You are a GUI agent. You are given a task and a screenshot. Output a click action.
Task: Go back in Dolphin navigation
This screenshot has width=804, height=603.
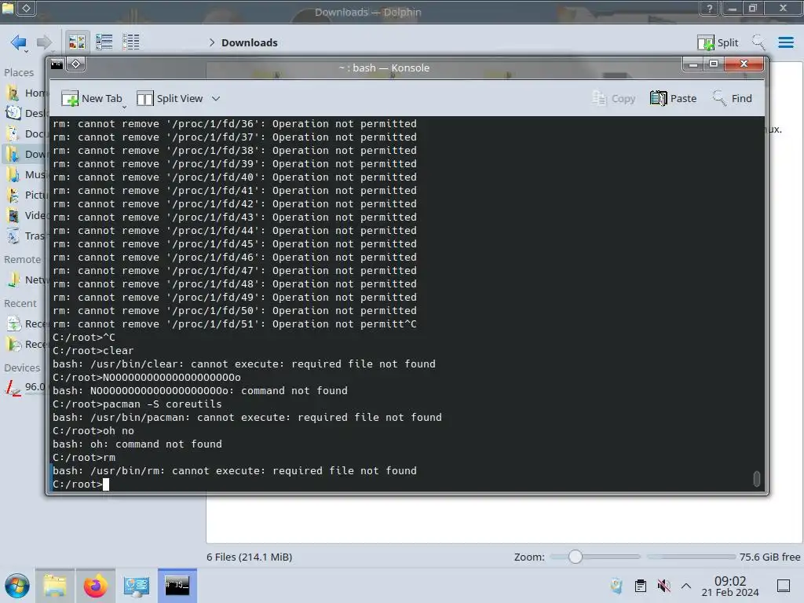point(19,42)
